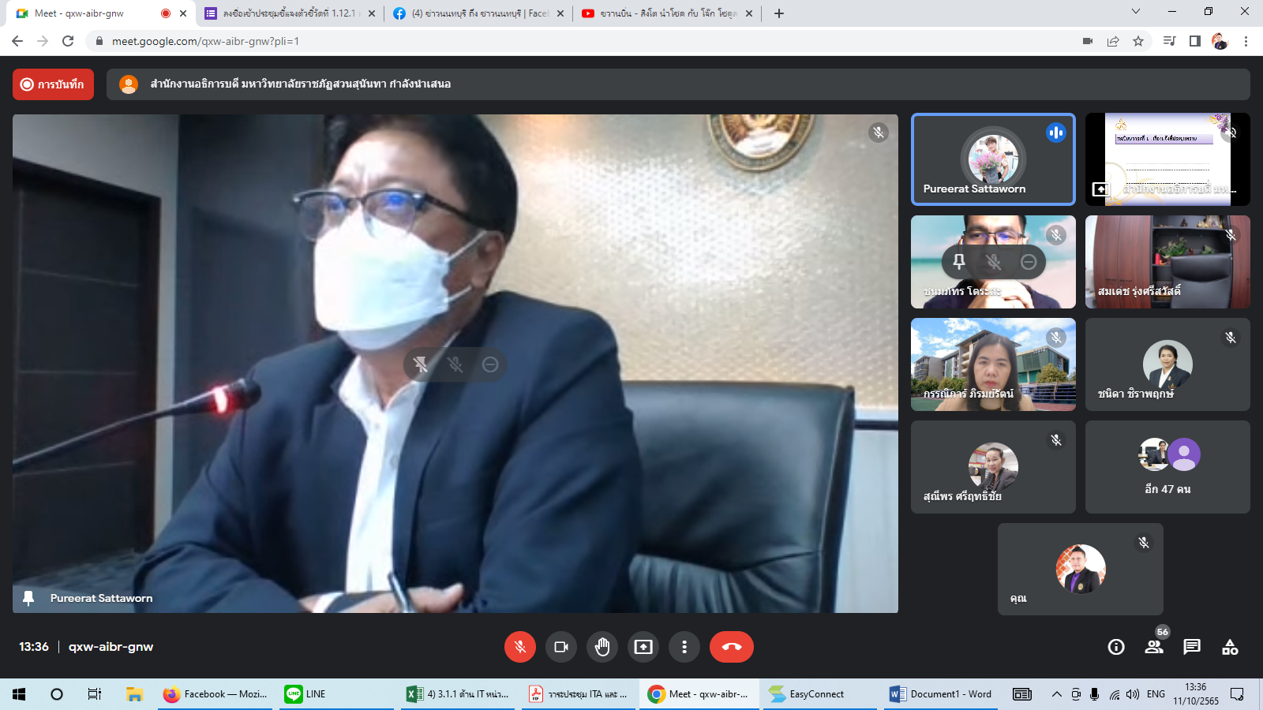
Task: Unpin the main video of Pureerat Sattaworn
Action: (x=421, y=364)
